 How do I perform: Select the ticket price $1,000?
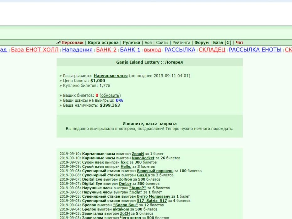[x=98, y=81]
